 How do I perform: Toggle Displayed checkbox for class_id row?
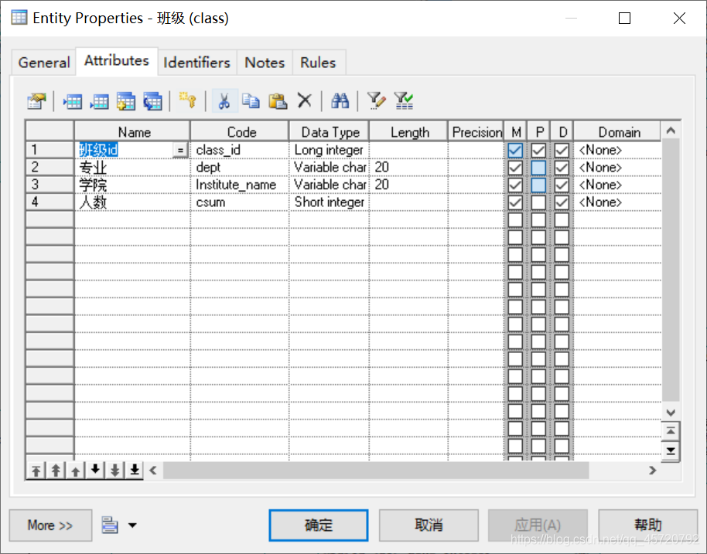[562, 150]
